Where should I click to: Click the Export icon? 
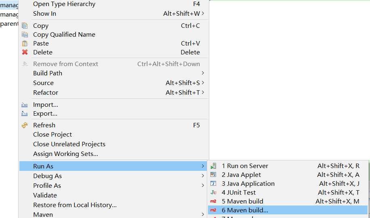click(x=25, y=114)
